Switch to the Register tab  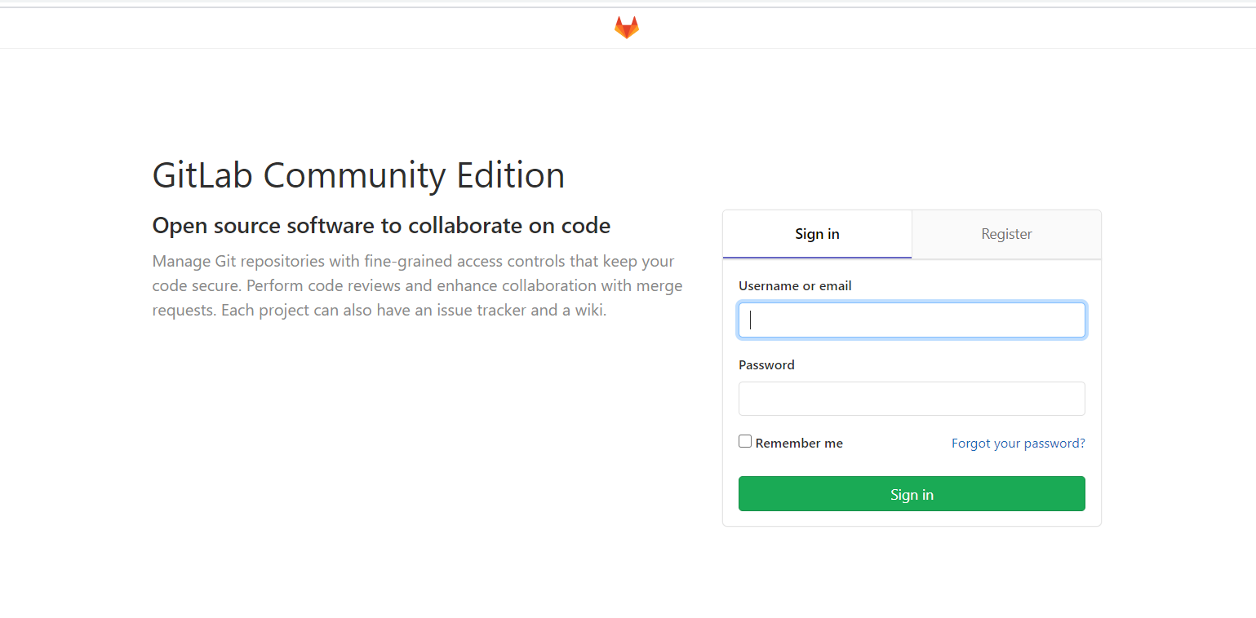point(1006,234)
